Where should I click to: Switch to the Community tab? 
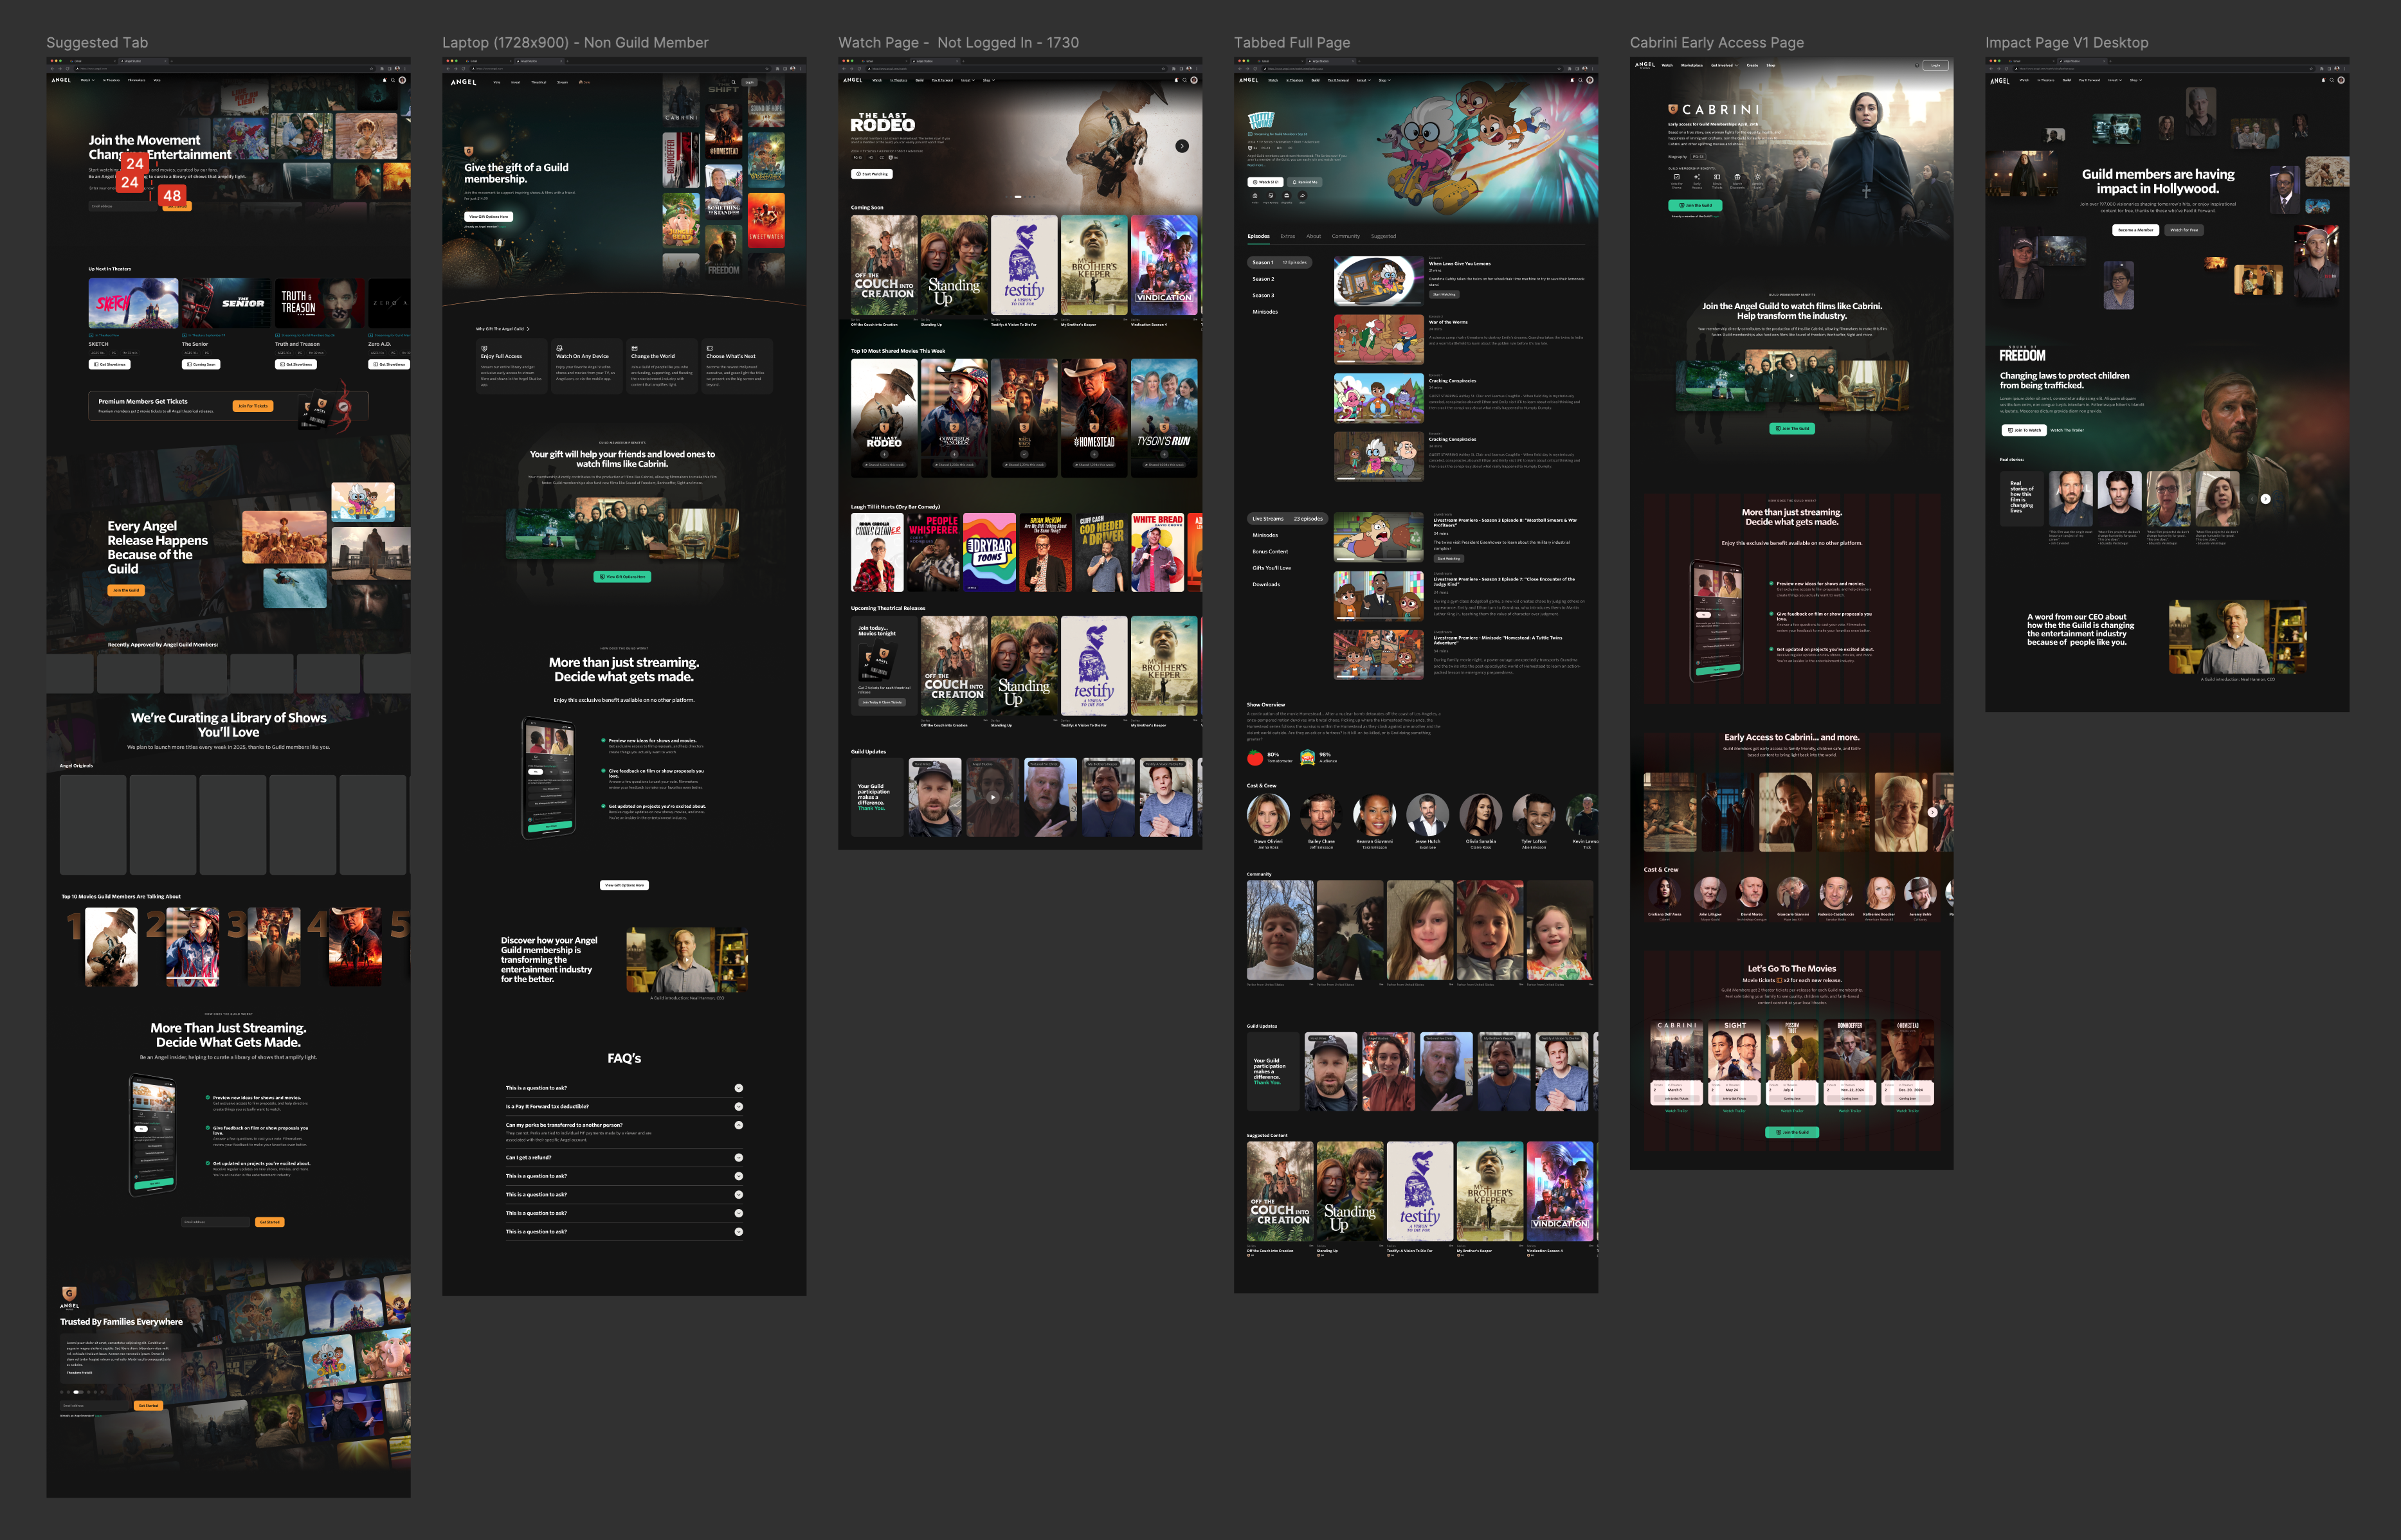point(1346,236)
